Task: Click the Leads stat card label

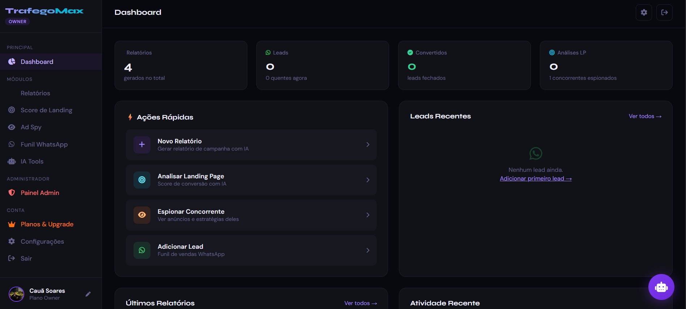Action: pyautogui.click(x=281, y=52)
